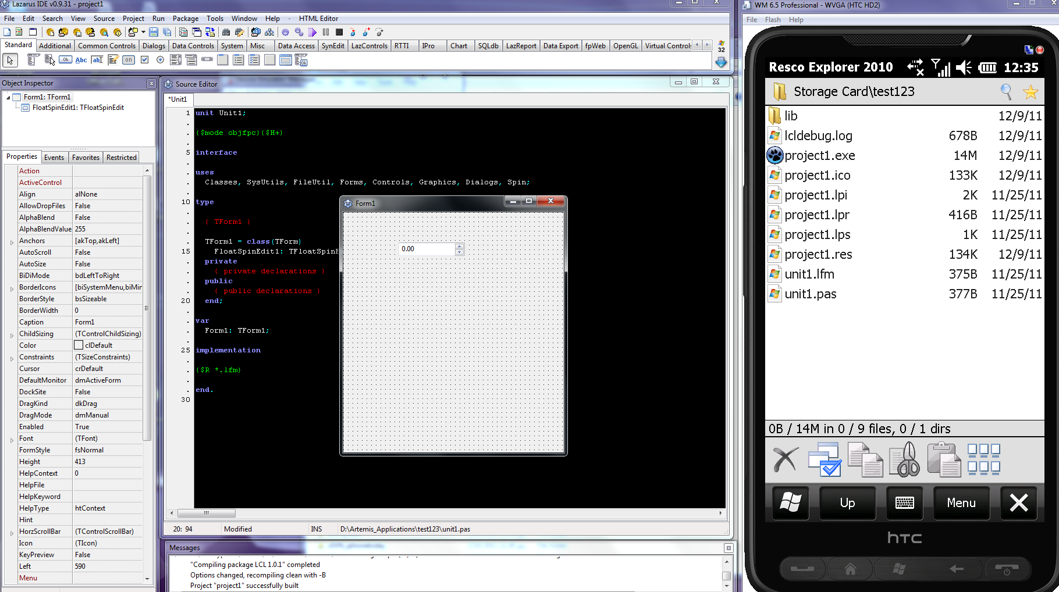Screen dimensions: 1059x592
Task: Expand the Font property
Action: pyautogui.click(x=12, y=440)
